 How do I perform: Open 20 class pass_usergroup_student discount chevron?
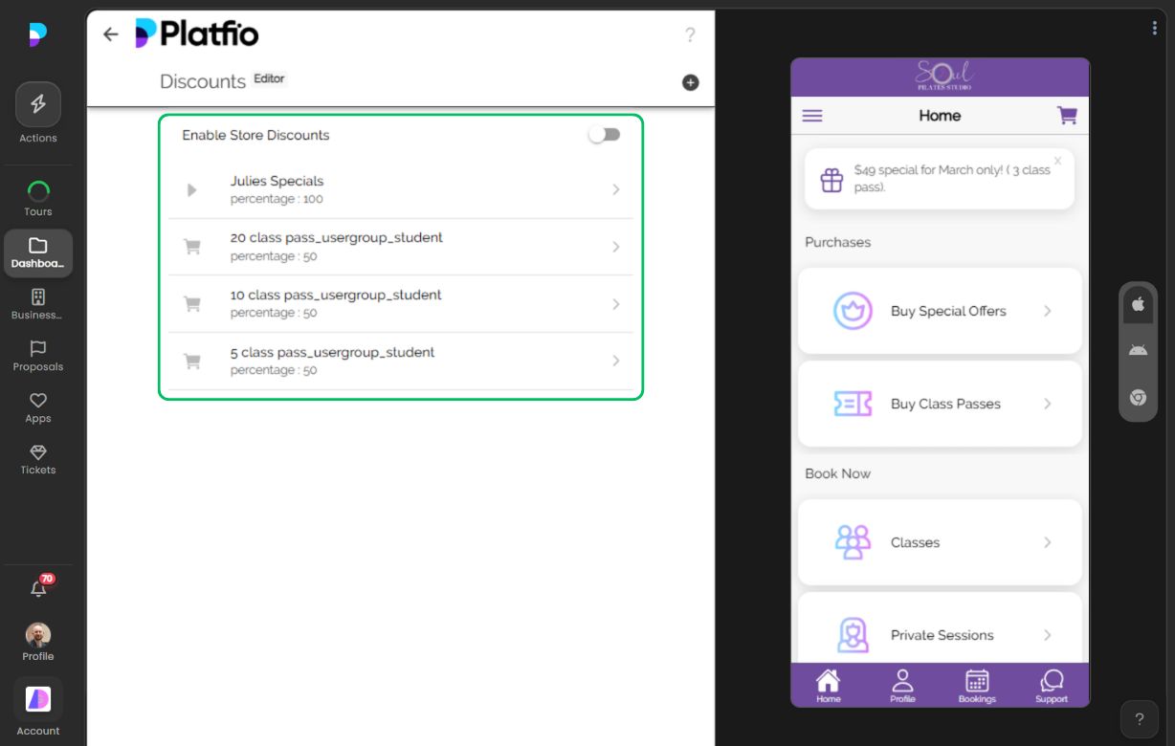click(x=615, y=247)
